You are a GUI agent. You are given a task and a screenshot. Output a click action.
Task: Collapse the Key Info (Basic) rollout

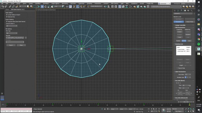pyautogui.click(x=180, y=81)
